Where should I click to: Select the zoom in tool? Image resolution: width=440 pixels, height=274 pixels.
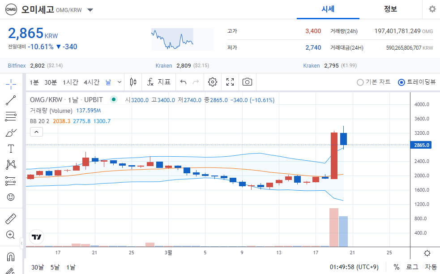pos(10,235)
